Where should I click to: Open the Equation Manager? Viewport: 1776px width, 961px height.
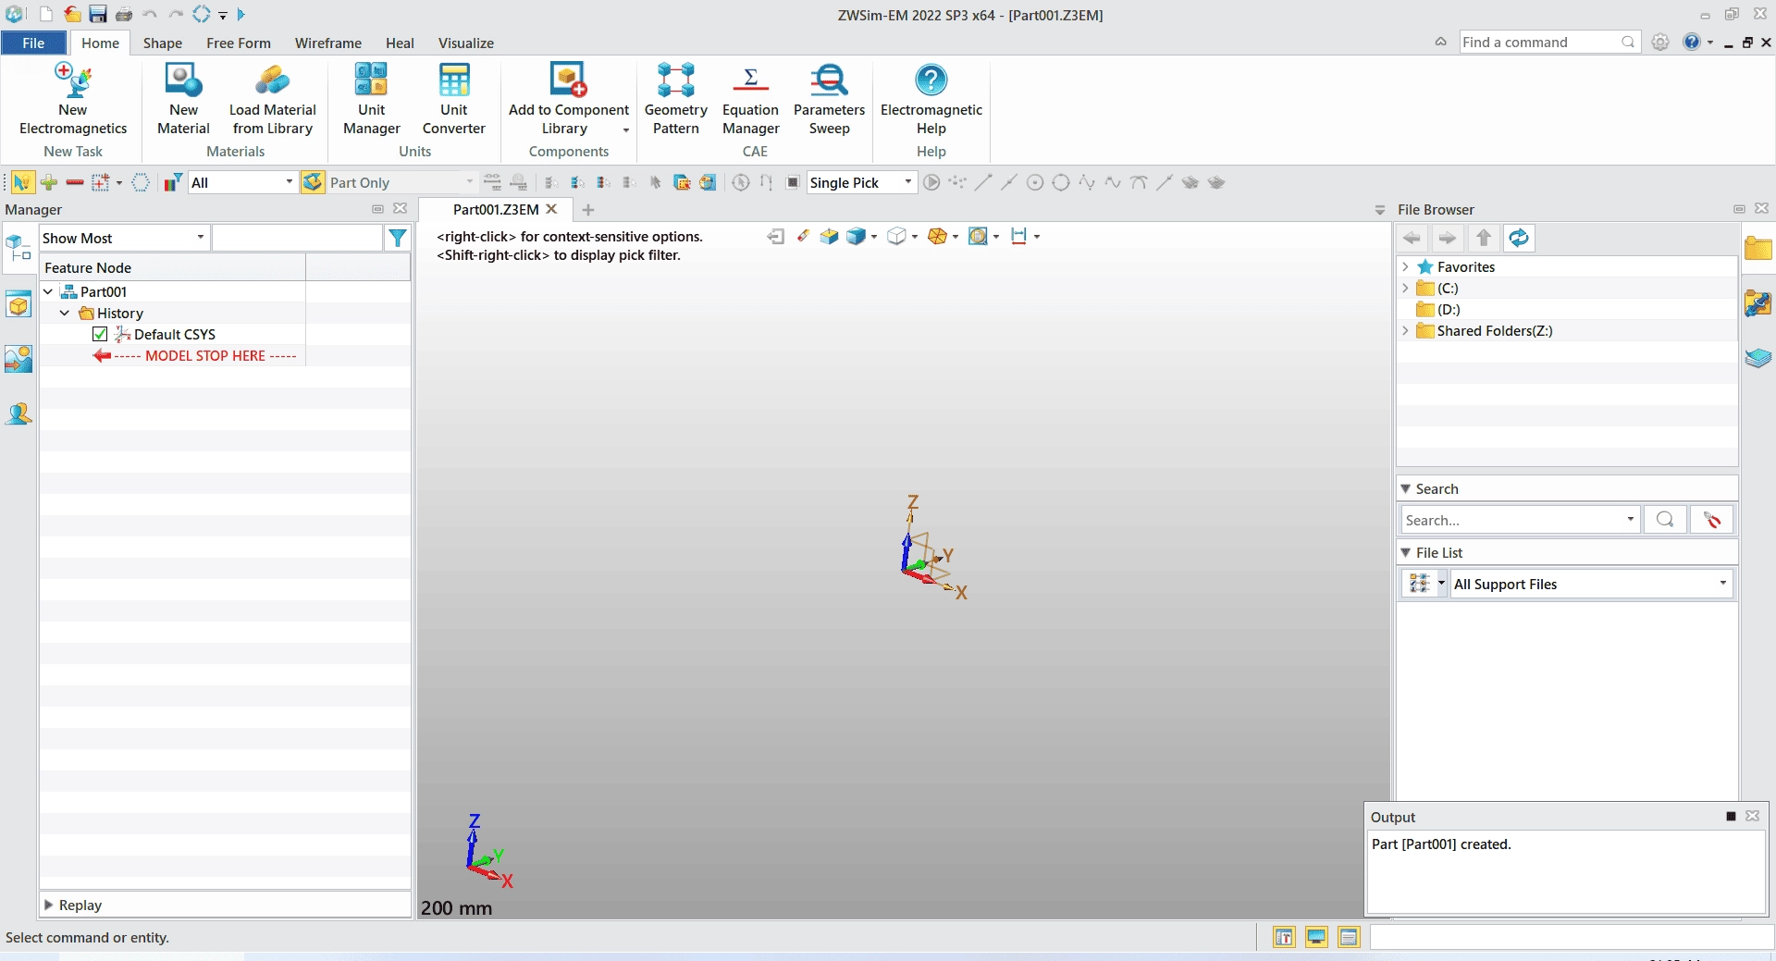[750, 99]
